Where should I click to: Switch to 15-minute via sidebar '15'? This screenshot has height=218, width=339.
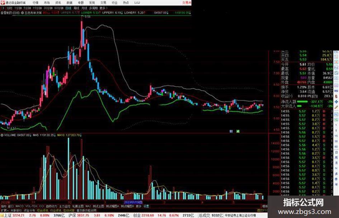(336, 136)
